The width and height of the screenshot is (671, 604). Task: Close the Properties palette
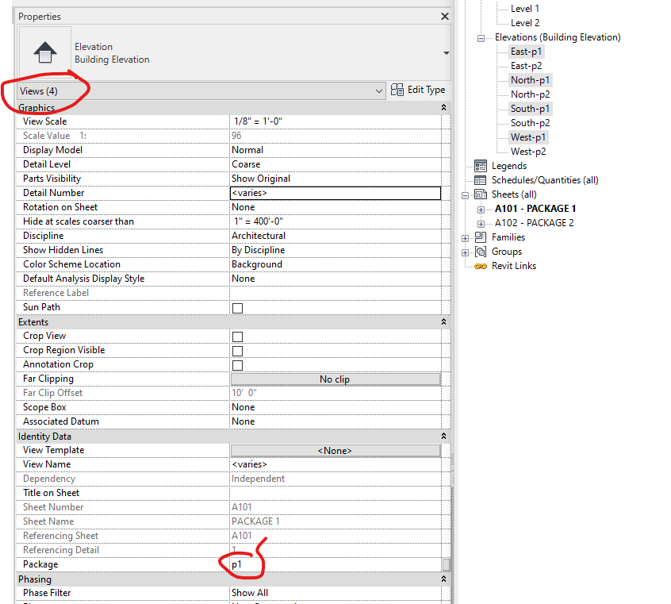(x=445, y=17)
